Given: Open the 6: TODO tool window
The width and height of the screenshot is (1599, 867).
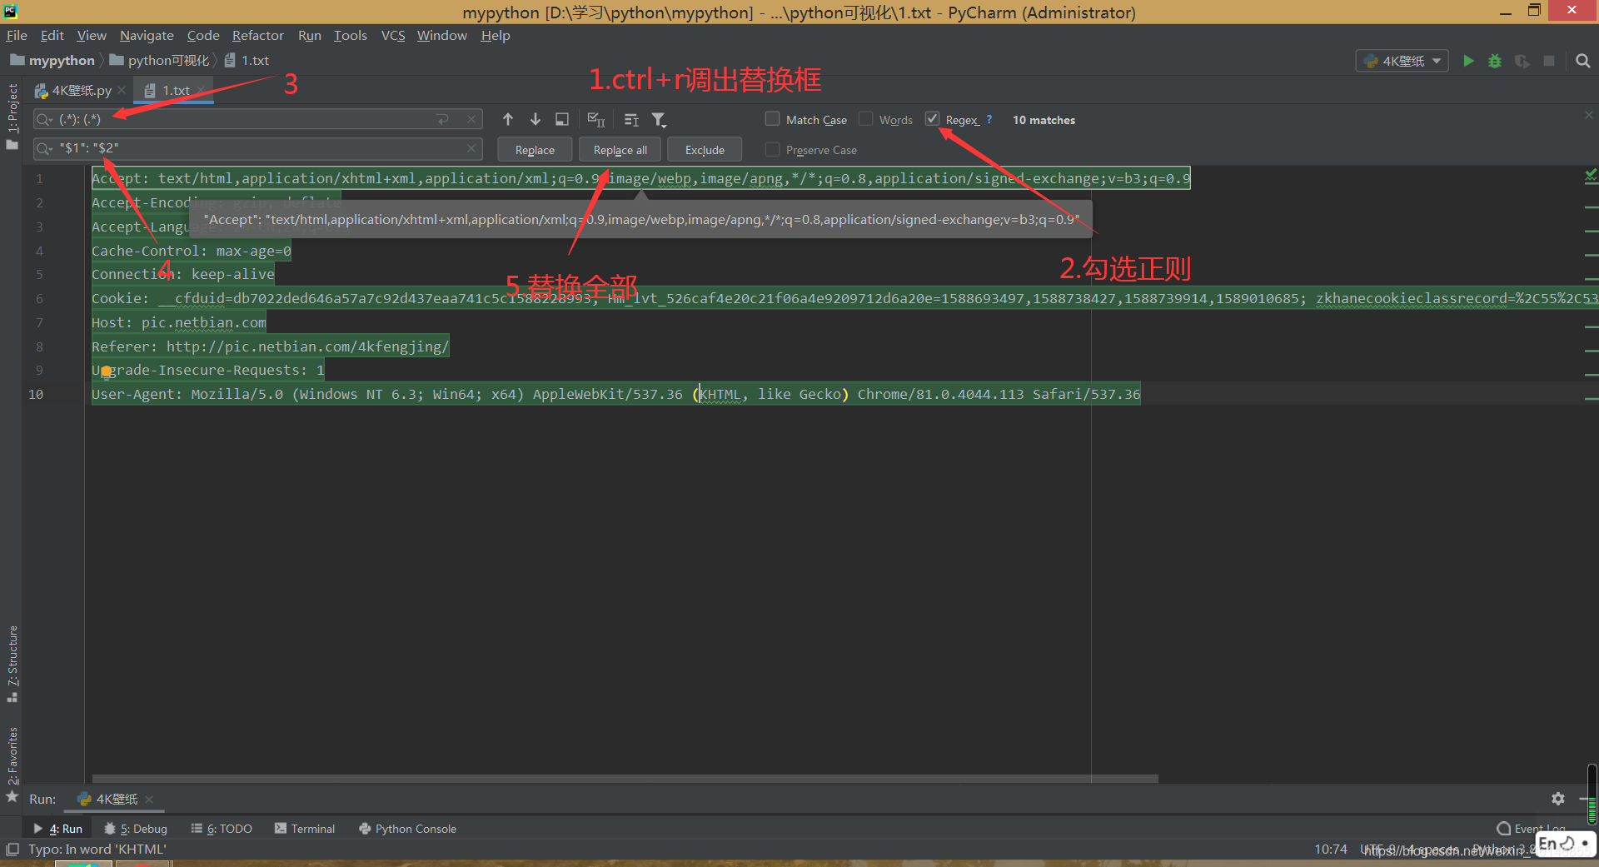Looking at the screenshot, I should click(222, 829).
